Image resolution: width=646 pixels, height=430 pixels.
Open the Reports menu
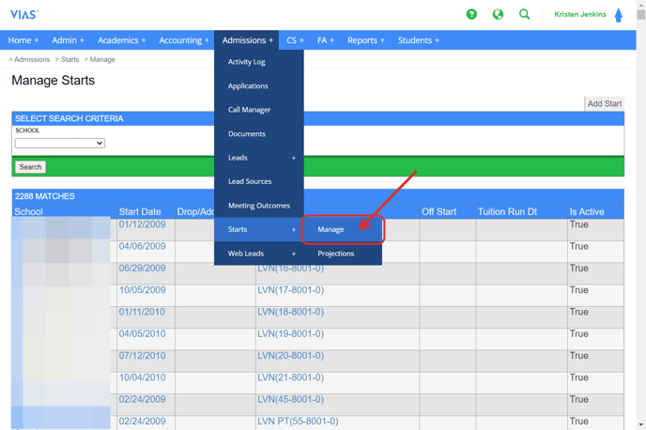(365, 40)
